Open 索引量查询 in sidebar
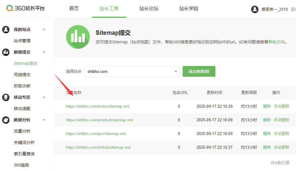Viewport: 296px width, 171px height. click(24, 154)
